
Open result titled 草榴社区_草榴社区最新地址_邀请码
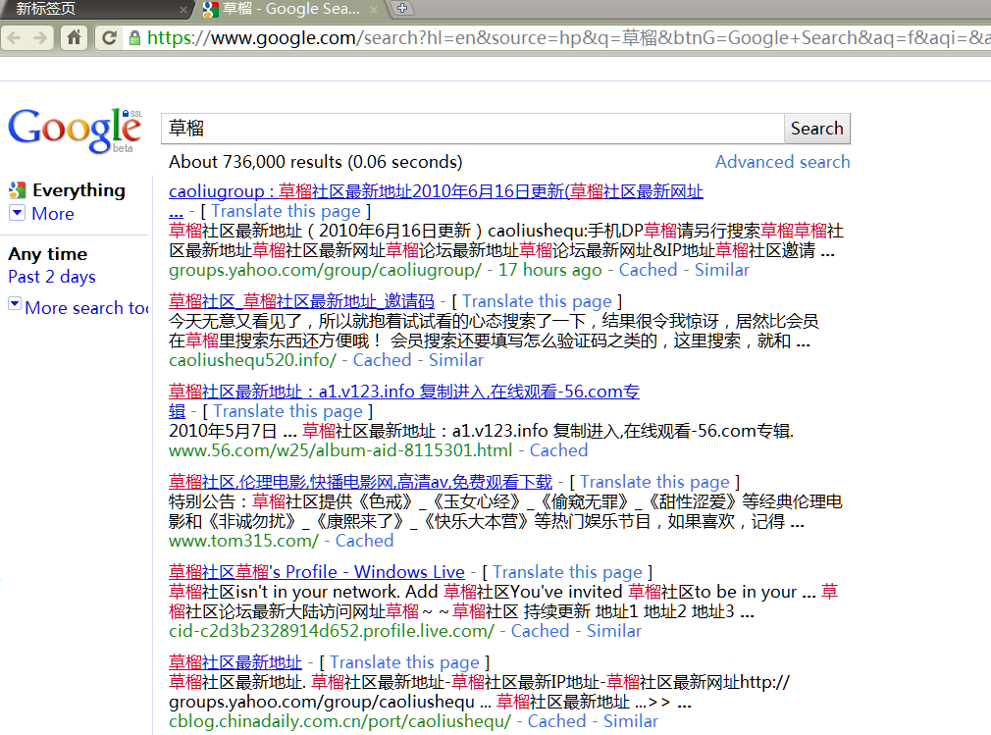pyautogui.click(x=301, y=301)
